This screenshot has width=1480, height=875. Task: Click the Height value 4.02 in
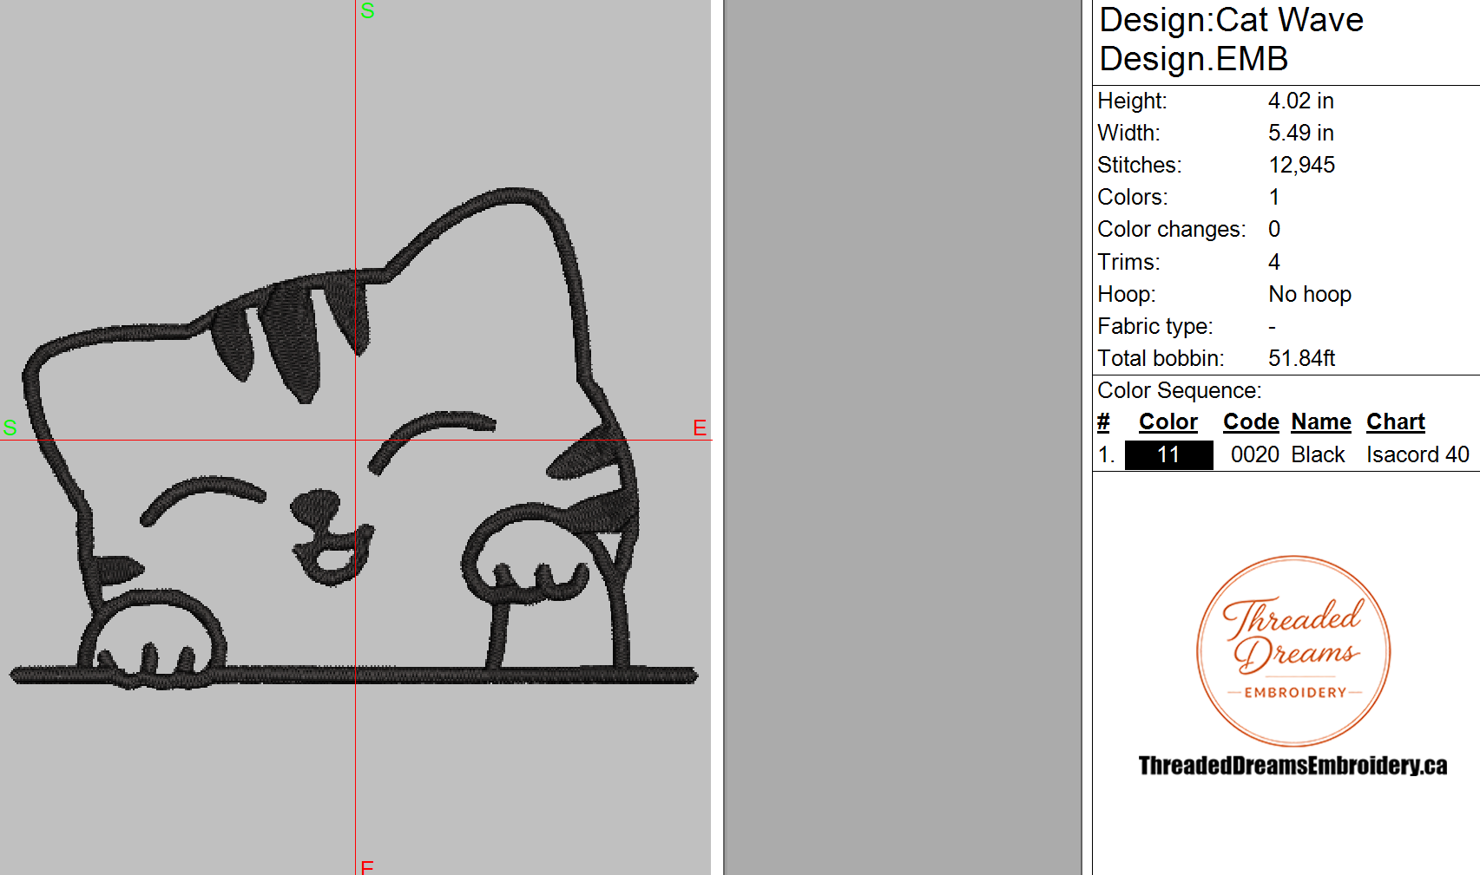tap(1300, 101)
